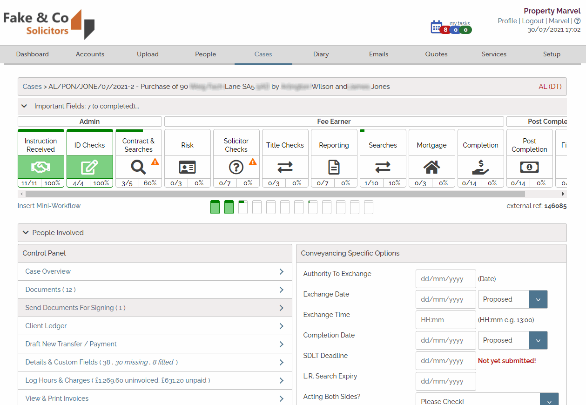Click the Mortgage house icon

(x=431, y=167)
